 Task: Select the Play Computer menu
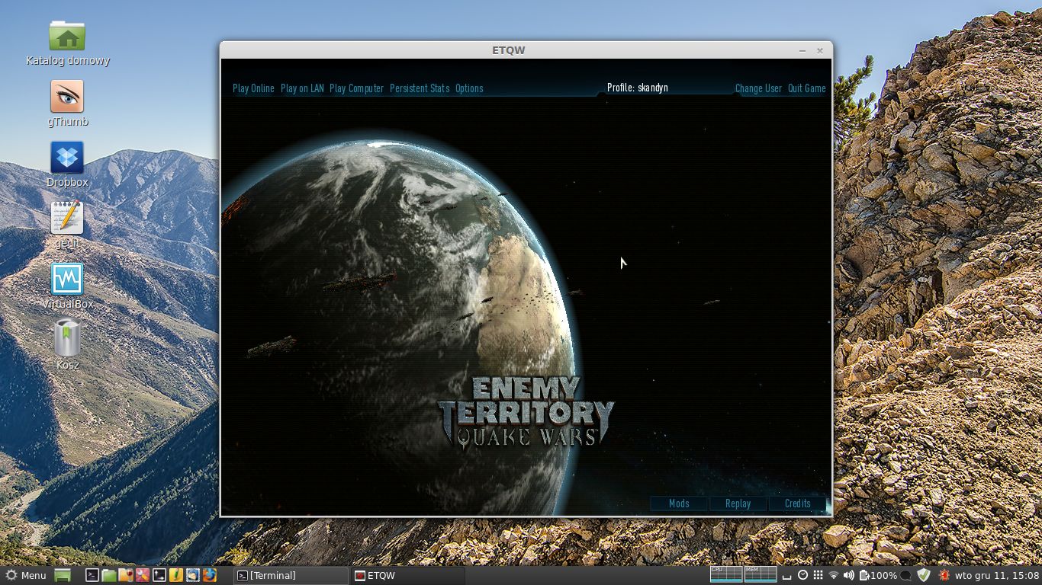[x=356, y=88]
